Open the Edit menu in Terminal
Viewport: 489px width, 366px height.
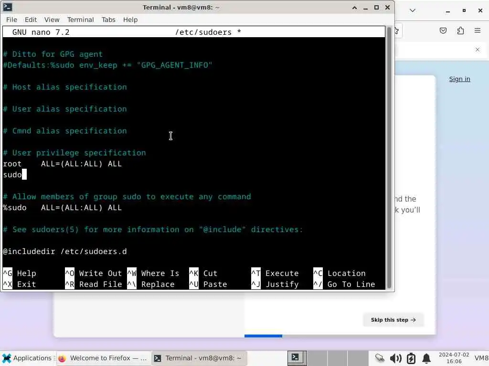click(31, 20)
